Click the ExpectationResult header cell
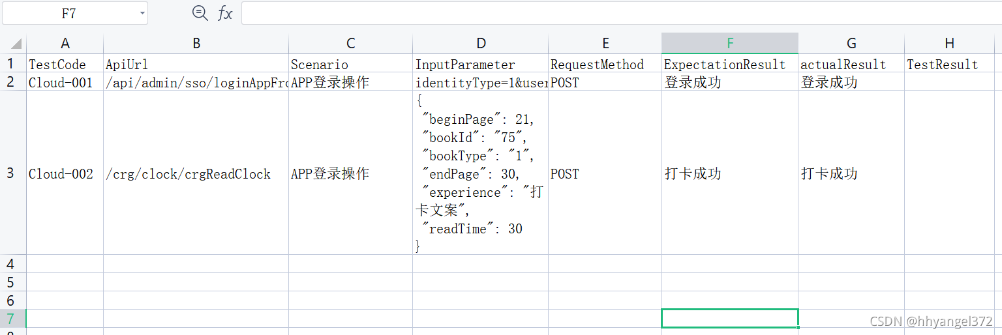Viewport: 1002px width, 335px height. pyautogui.click(x=730, y=64)
